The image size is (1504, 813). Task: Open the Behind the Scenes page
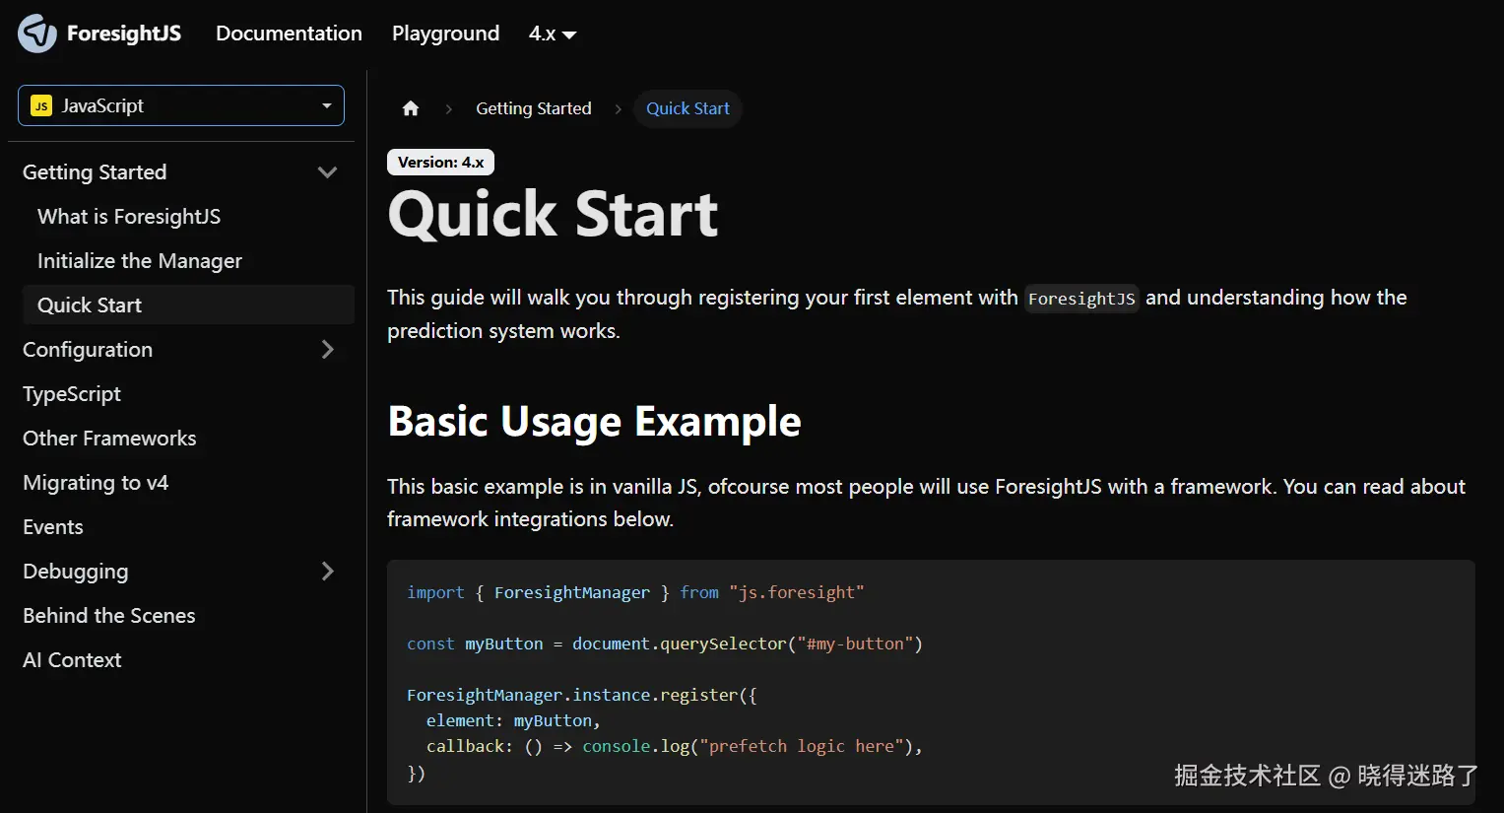pos(109,616)
